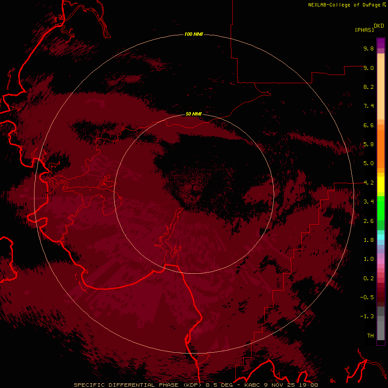Click the 8.2 scale value
The image size is (388, 388).
pyautogui.click(x=369, y=87)
